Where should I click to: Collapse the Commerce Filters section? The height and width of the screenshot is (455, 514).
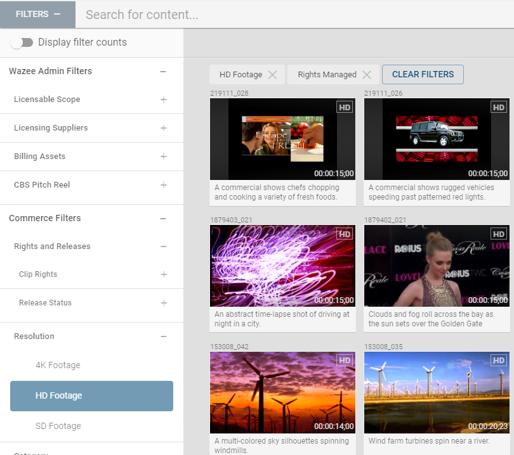163,219
